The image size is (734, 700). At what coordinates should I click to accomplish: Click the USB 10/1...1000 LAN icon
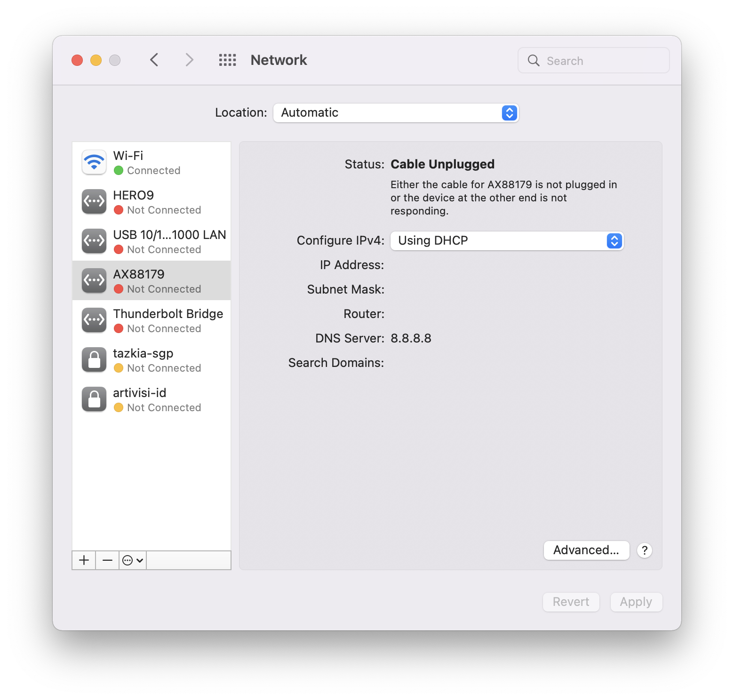(x=94, y=241)
